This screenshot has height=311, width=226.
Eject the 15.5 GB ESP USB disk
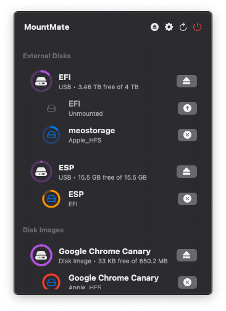click(x=186, y=172)
